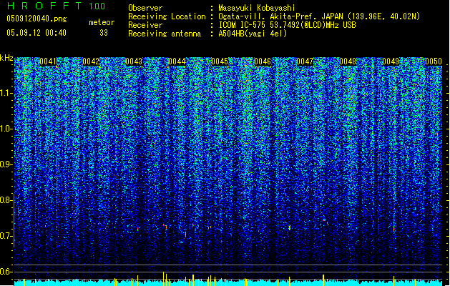This screenshot has height=286, width=450.
Task: Click the 0048 time marker
Action: [x=348, y=61]
